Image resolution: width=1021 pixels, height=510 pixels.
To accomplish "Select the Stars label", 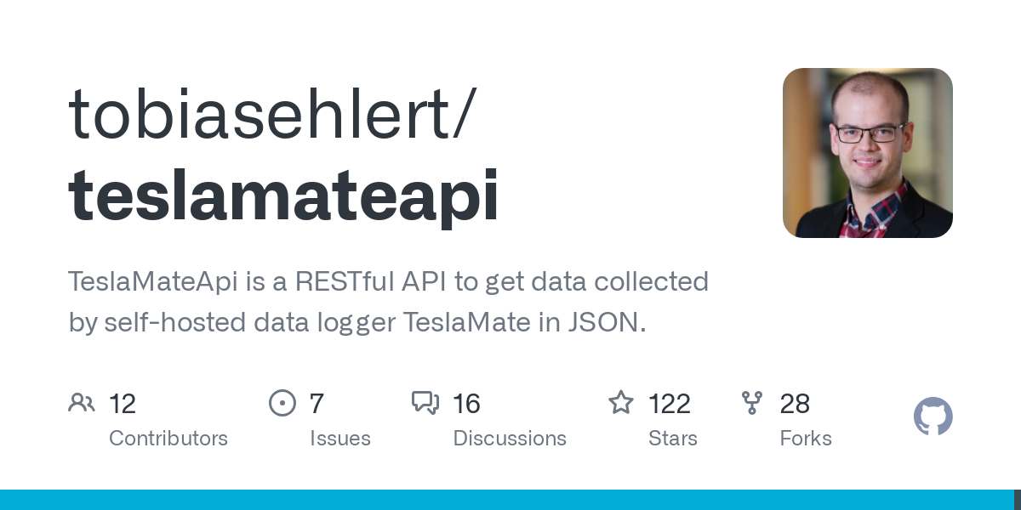I will point(673,439).
